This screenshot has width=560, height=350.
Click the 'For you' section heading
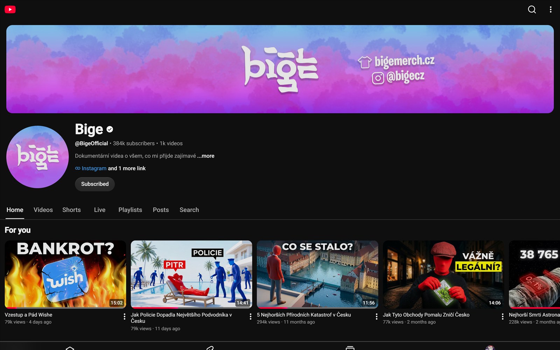[17, 230]
